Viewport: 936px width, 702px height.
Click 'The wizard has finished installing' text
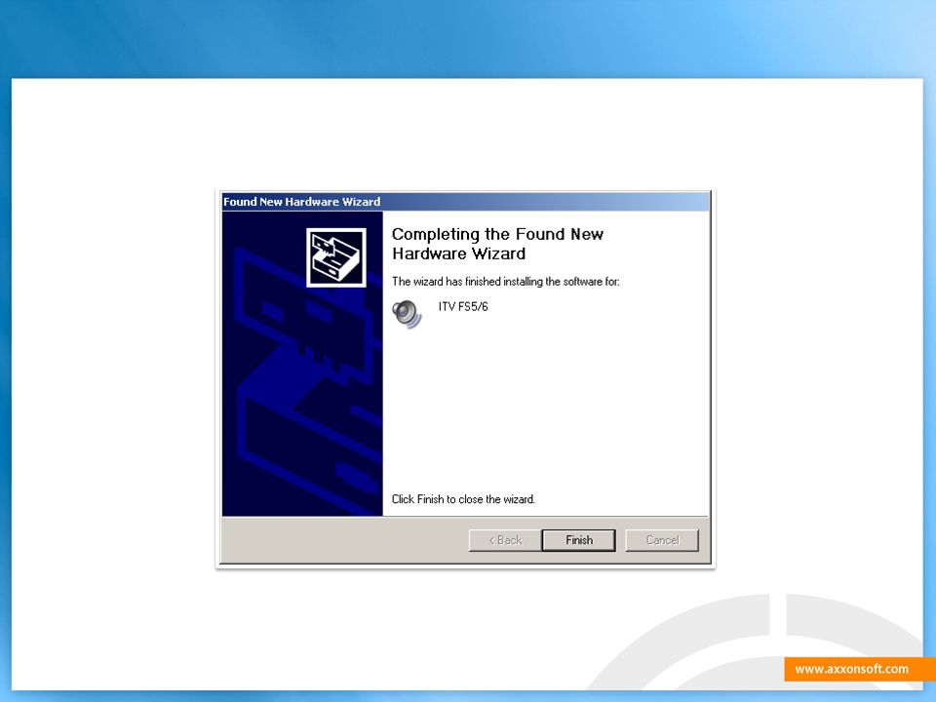point(506,281)
